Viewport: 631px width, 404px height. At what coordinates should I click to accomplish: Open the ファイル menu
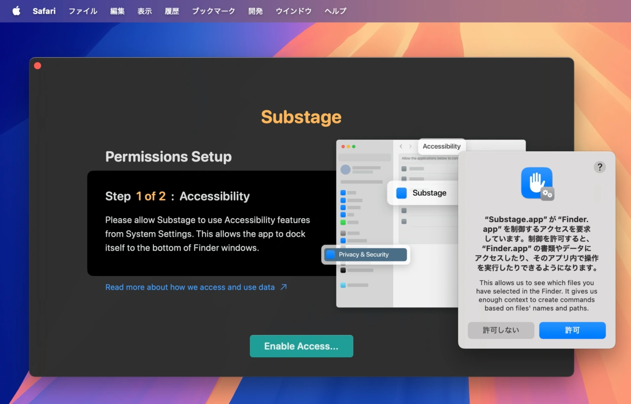click(x=83, y=11)
